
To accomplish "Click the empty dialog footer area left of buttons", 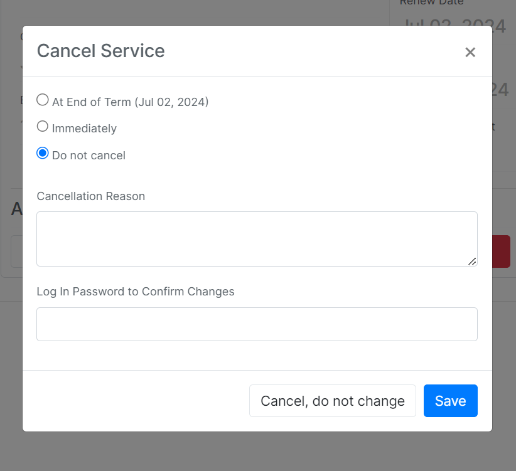I will coord(136,401).
